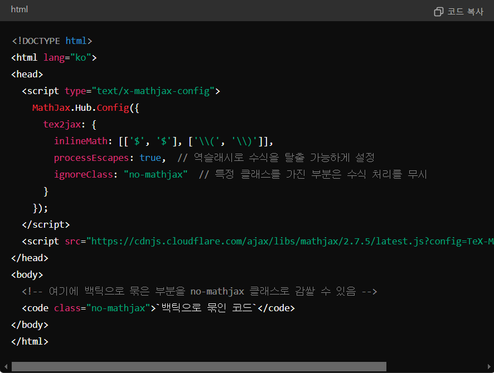494x373 pixels.
Task: Click the opening '<head>' tag
Action: click(x=27, y=74)
